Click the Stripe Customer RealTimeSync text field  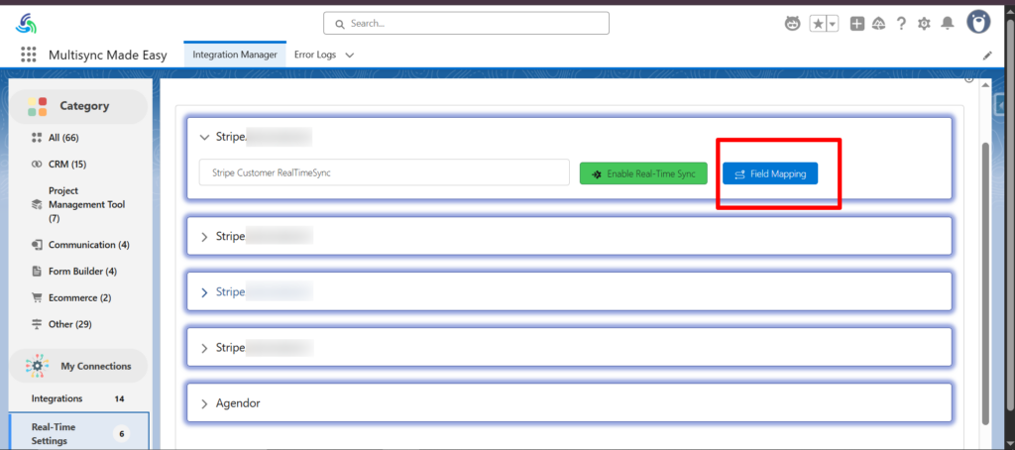click(384, 172)
